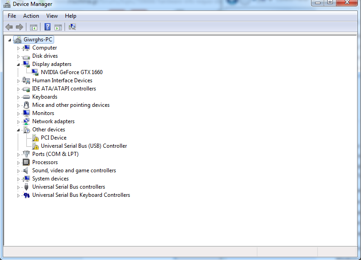Select Universal Serial Bus (USB) Controller label

(84, 146)
